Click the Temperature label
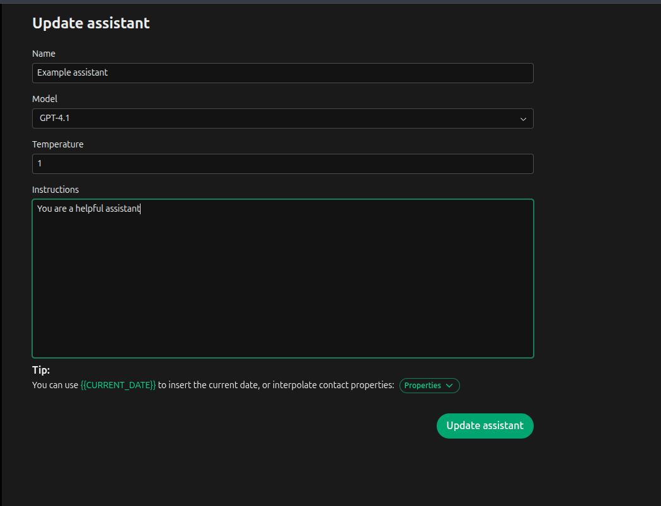 [57, 144]
